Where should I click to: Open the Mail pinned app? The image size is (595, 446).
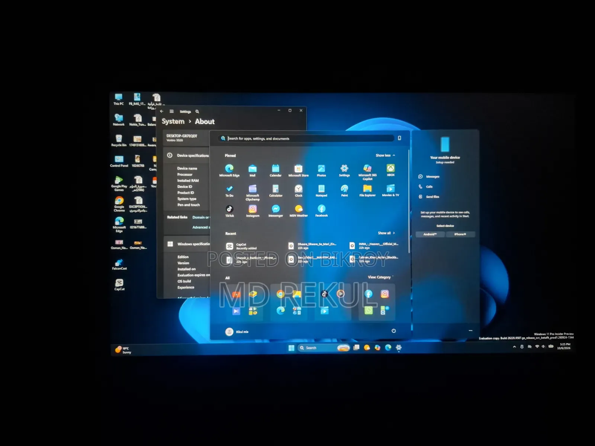[x=253, y=170]
